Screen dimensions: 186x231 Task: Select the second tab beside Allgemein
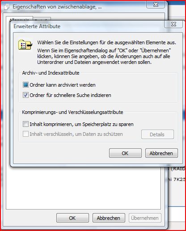[x=42, y=19]
